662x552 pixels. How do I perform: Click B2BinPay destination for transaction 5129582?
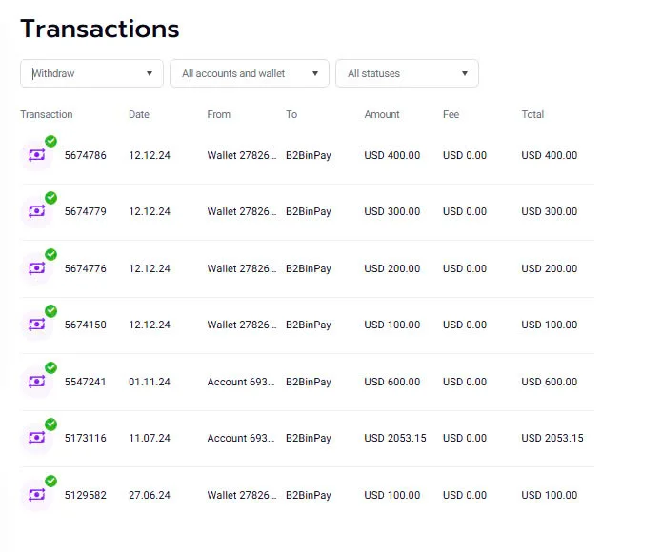[309, 495]
